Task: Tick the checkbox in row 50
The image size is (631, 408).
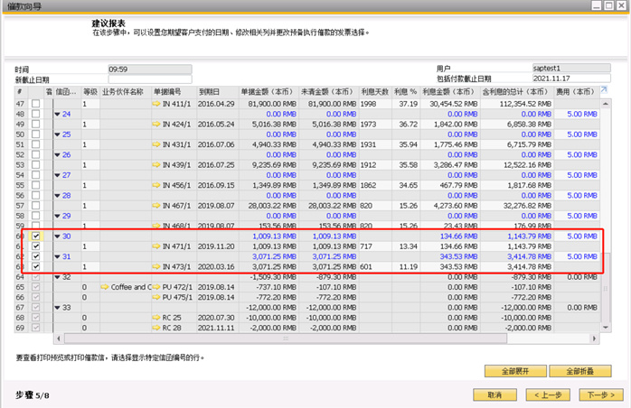Action: click(36, 134)
